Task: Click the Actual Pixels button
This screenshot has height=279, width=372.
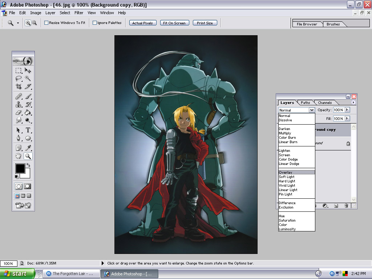Action: coord(142,23)
